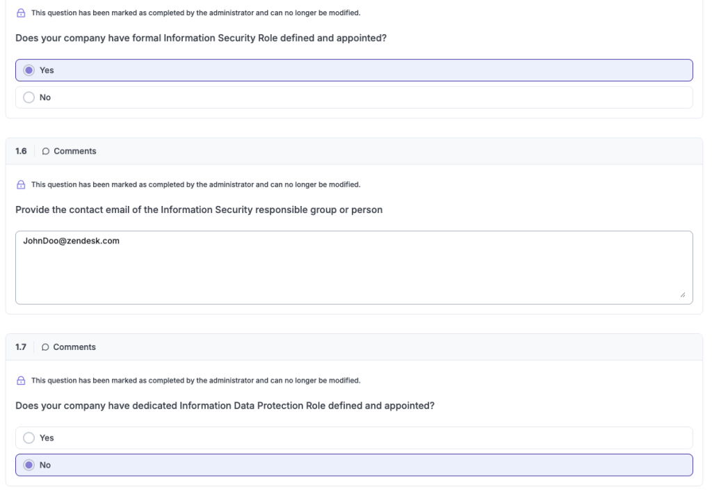Viewport: 712px width, 501px height.
Task: Click the lock icon in question 1.6
Action: pyautogui.click(x=21, y=184)
